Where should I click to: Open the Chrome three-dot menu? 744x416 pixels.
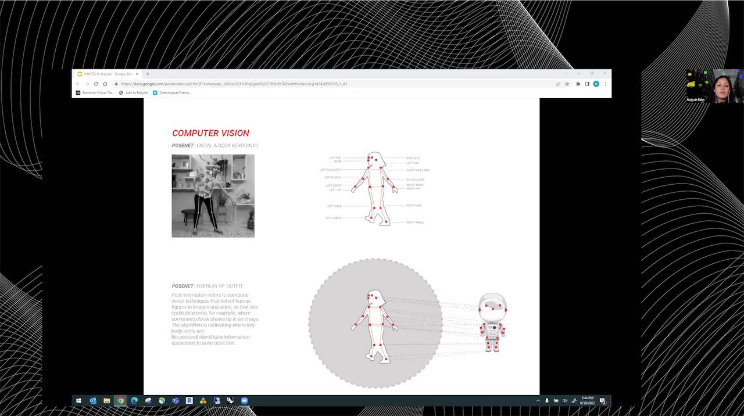pyautogui.click(x=605, y=84)
